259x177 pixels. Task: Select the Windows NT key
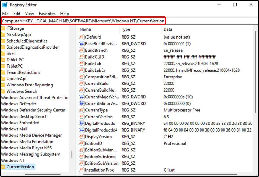pyautogui.click(x=13, y=161)
